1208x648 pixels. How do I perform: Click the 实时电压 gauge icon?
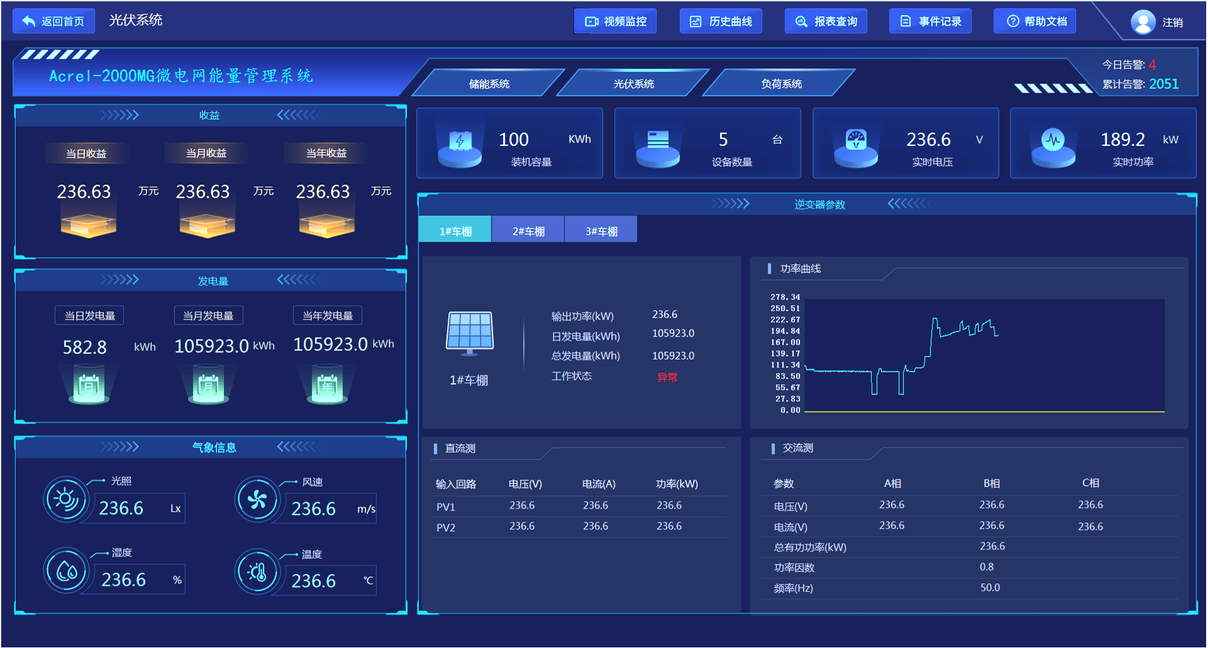(x=855, y=145)
